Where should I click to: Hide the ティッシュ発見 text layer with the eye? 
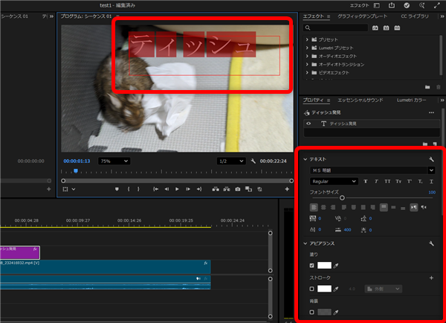click(309, 123)
